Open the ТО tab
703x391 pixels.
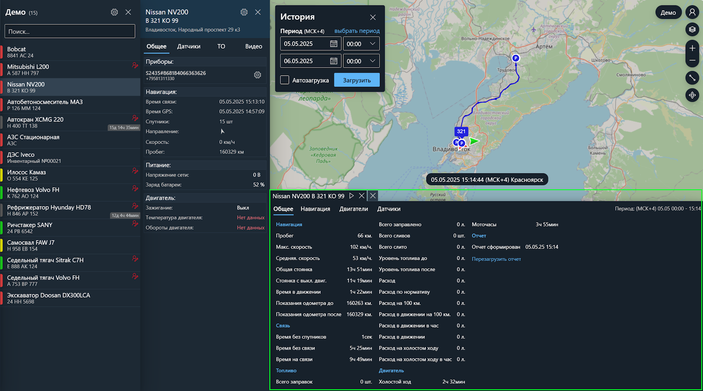(221, 47)
